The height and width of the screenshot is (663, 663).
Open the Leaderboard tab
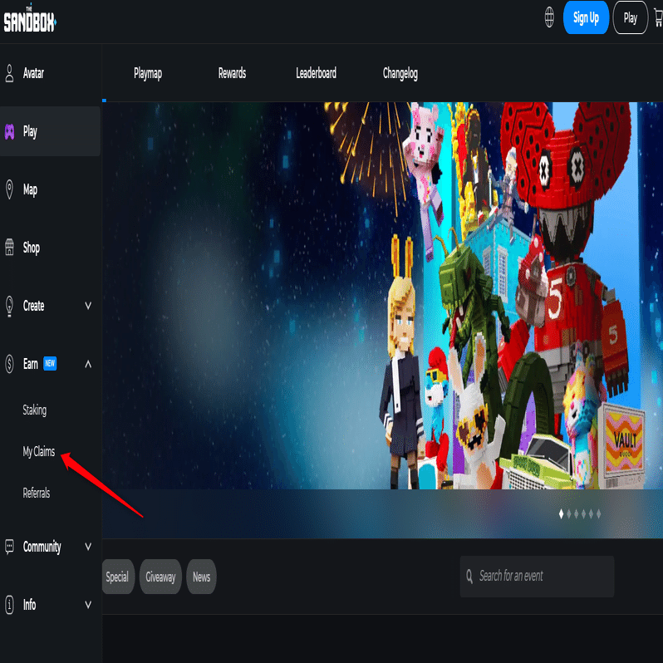coord(316,73)
